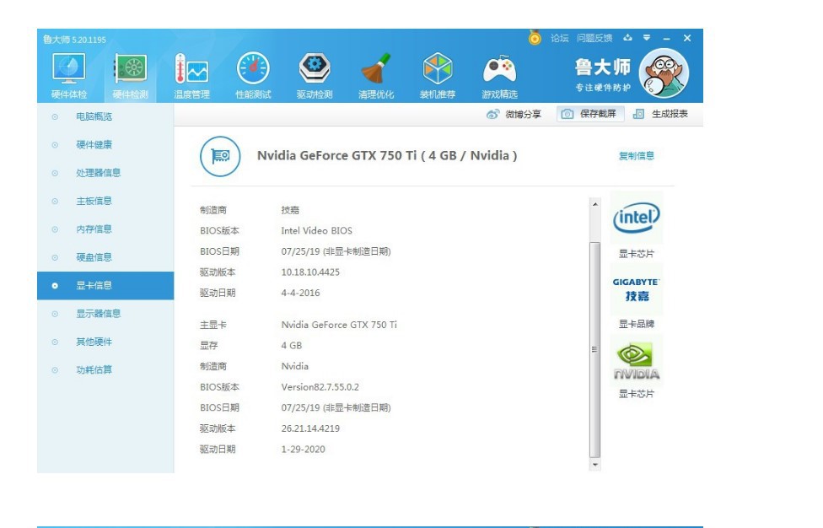Click manufacturer value 技嘉
Image resolution: width=823 pixels, height=528 pixels.
pos(290,210)
